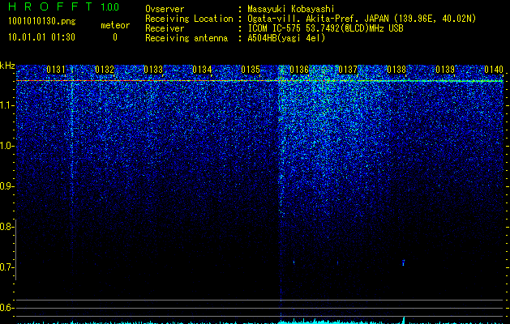Click the 0140 time marker
510x324 pixels.
point(494,70)
